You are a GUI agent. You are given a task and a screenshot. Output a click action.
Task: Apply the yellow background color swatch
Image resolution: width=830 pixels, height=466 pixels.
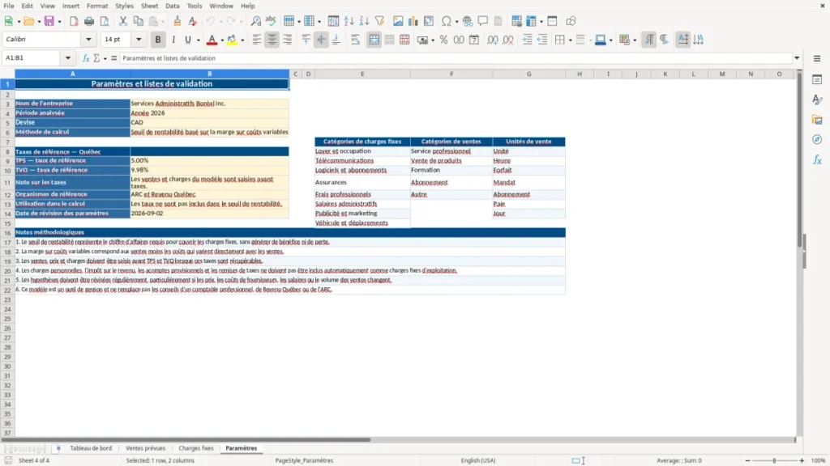(x=232, y=40)
